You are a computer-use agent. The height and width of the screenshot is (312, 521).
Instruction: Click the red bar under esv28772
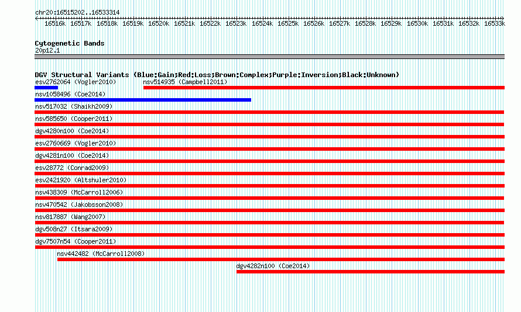coord(269,174)
